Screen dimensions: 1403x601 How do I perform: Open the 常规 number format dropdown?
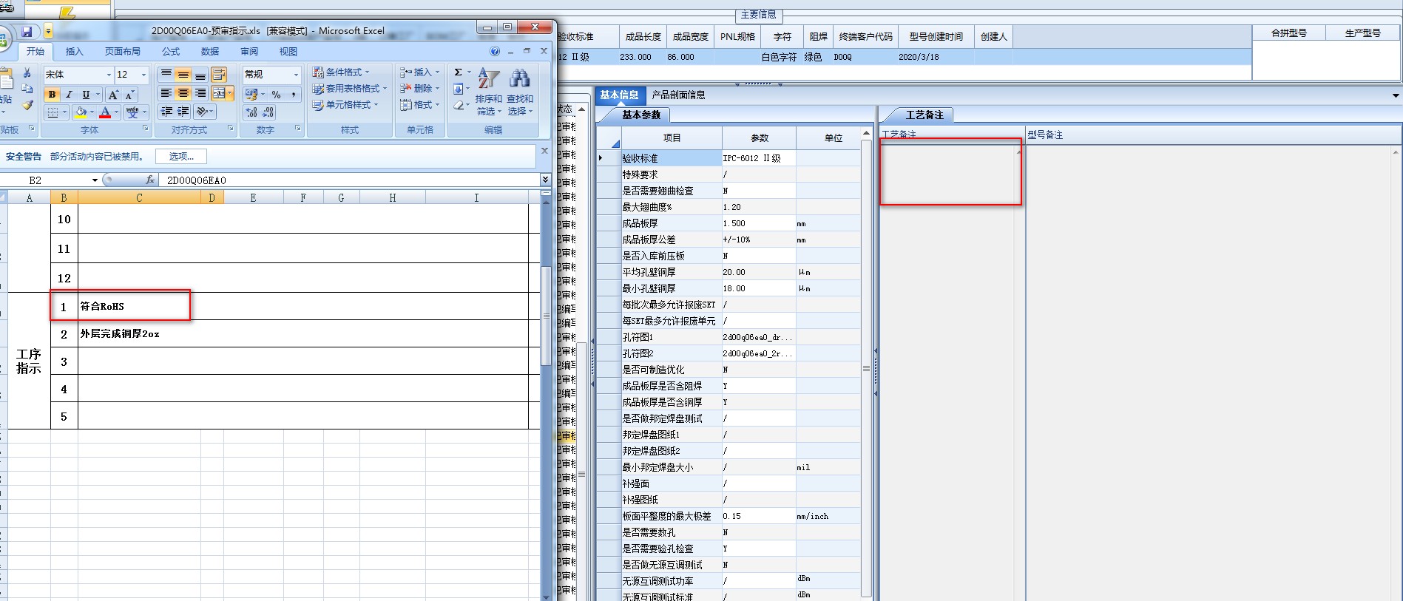pyautogui.click(x=296, y=75)
